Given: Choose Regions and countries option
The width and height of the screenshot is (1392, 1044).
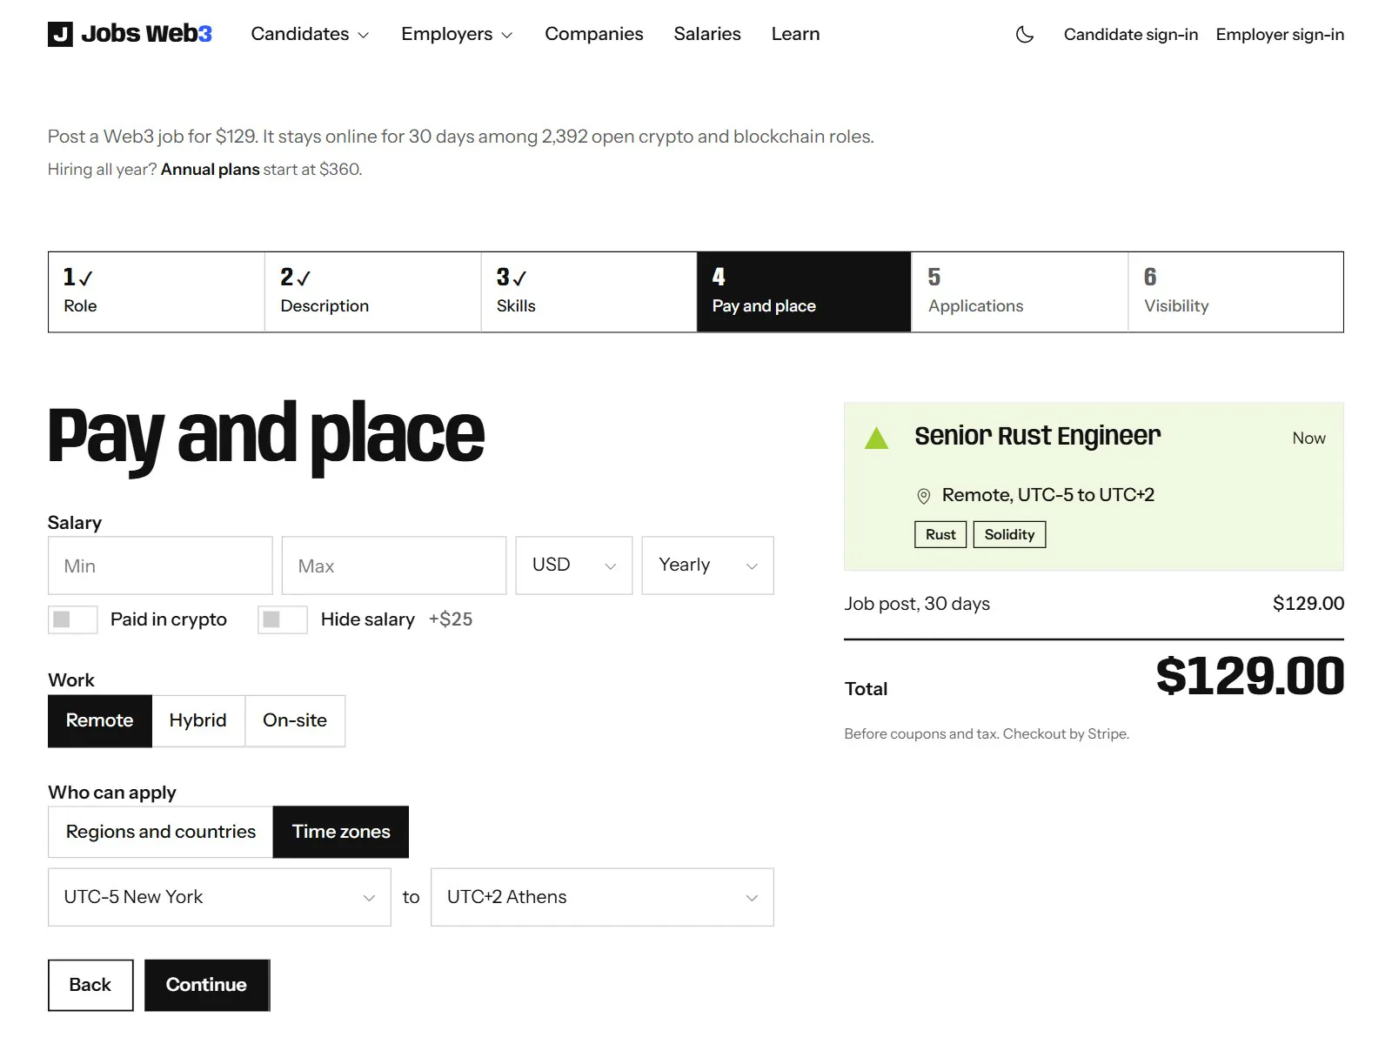Looking at the screenshot, I should pos(161,832).
